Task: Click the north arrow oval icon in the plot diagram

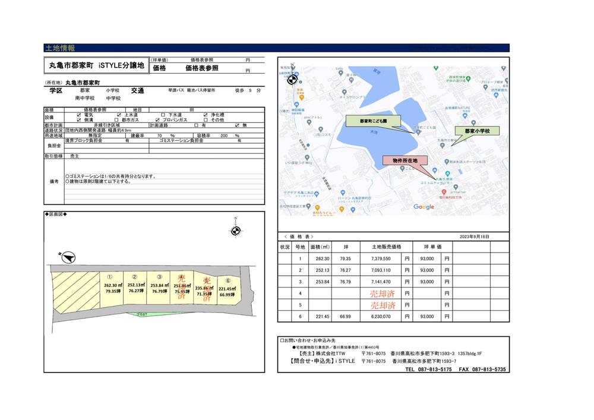Action: coord(68,258)
